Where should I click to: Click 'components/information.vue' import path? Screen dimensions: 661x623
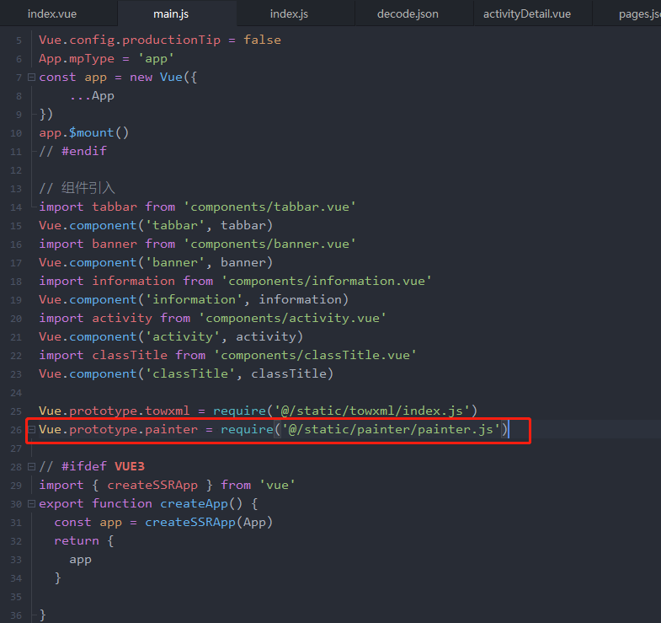click(327, 281)
